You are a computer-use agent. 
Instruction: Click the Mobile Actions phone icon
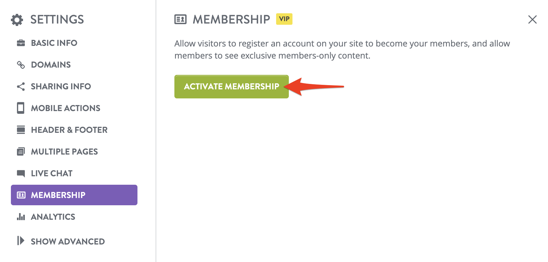tap(21, 108)
